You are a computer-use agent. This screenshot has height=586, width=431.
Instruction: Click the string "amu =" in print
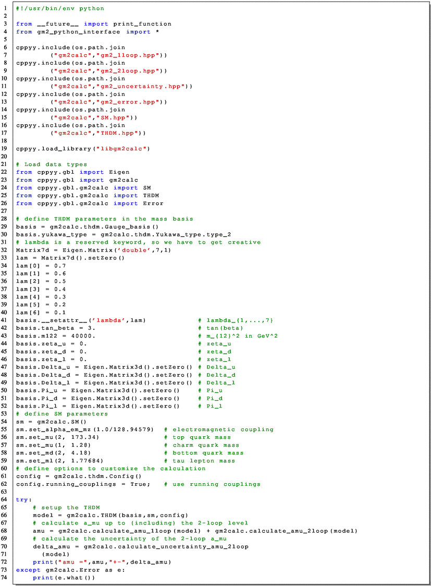click(72, 562)
